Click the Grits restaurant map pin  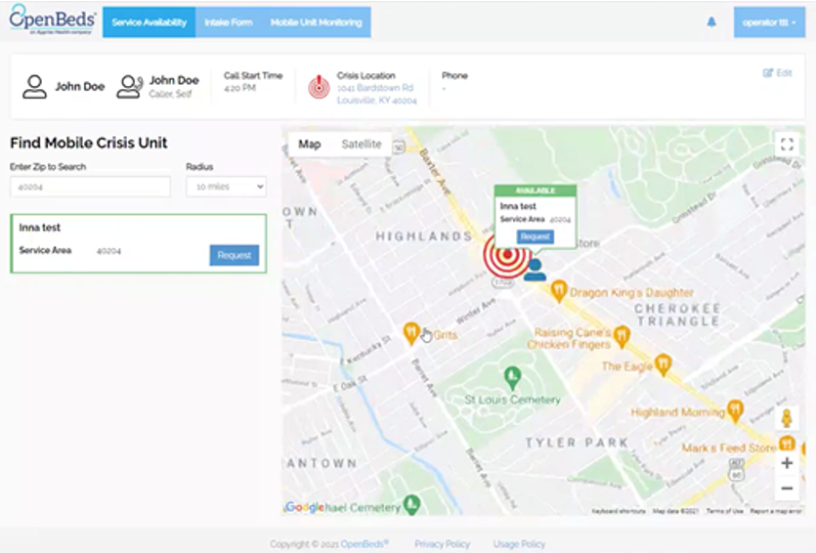[411, 333]
